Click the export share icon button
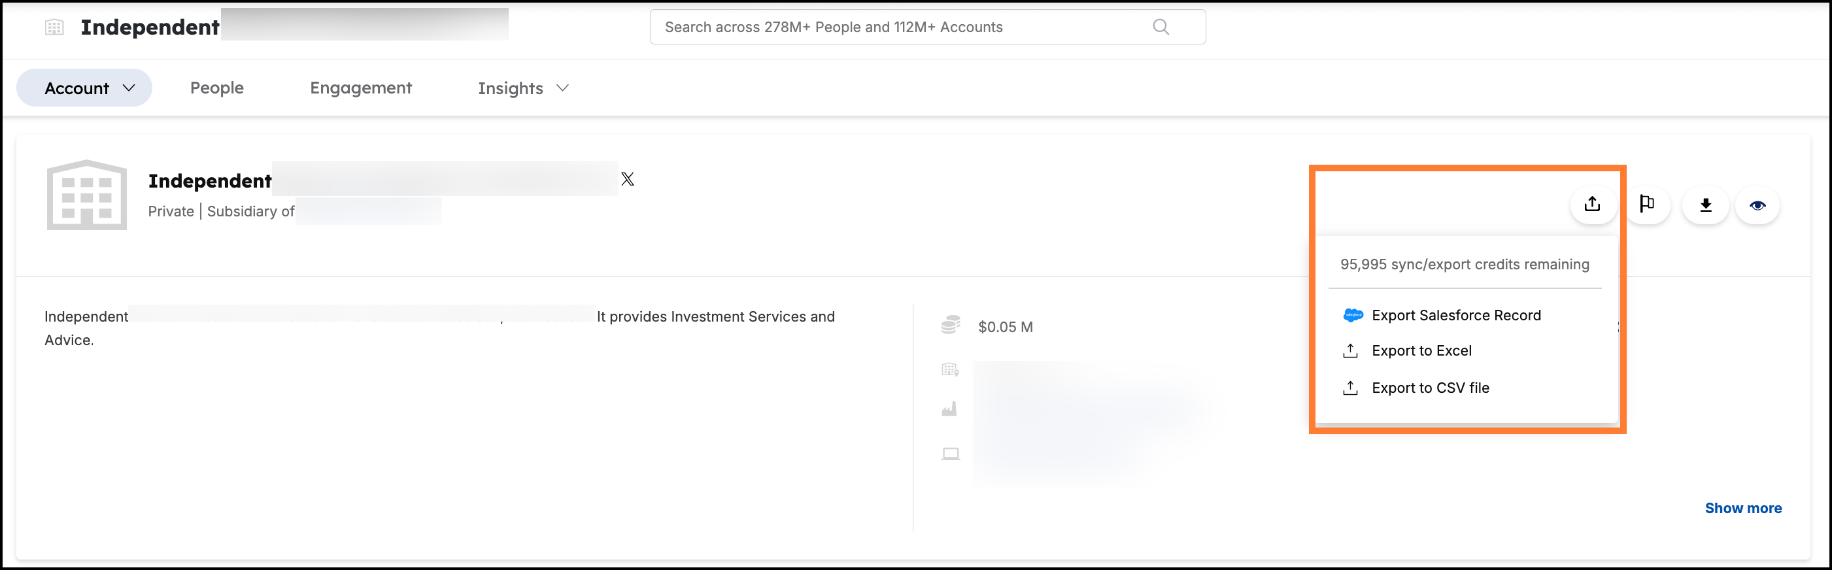The image size is (1832, 570). pyautogui.click(x=1592, y=205)
